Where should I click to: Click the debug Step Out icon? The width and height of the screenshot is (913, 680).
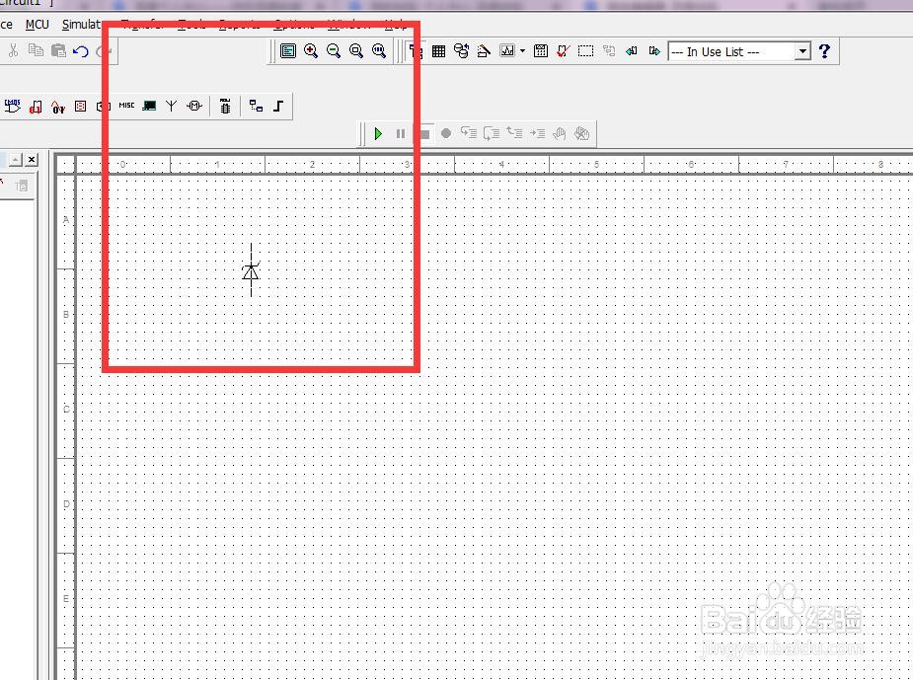point(514,133)
